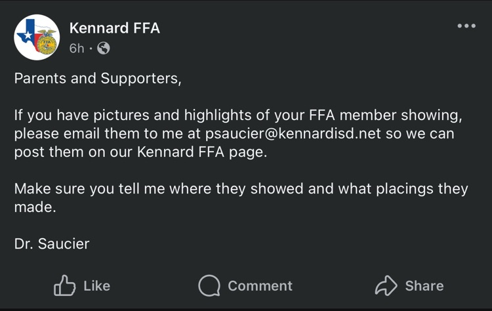
Task: Click the curved arrow Share icon
Action: click(386, 285)
